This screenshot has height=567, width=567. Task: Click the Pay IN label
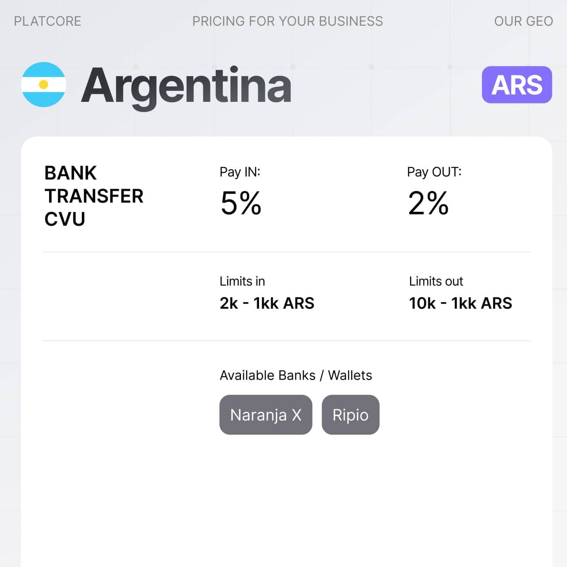click(x=240, y=172)
